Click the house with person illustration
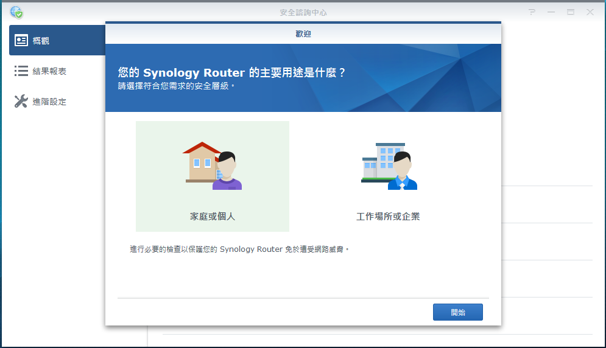Screen dimensions: 606x348 click(212, 166)
